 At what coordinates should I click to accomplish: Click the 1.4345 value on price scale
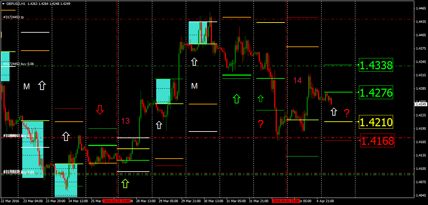point(421,62)
